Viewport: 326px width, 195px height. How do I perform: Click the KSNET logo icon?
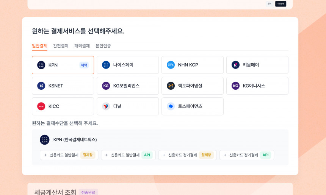click(x=41, y=86)
